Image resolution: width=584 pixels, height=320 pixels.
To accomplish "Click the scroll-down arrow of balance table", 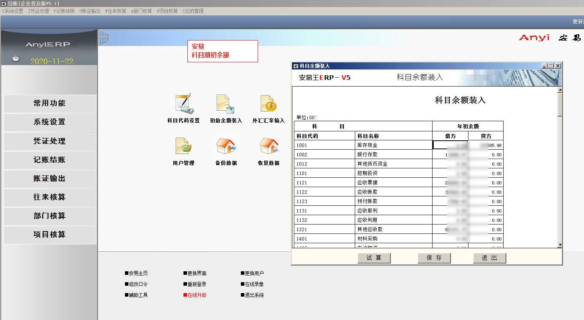I will 560,245.
